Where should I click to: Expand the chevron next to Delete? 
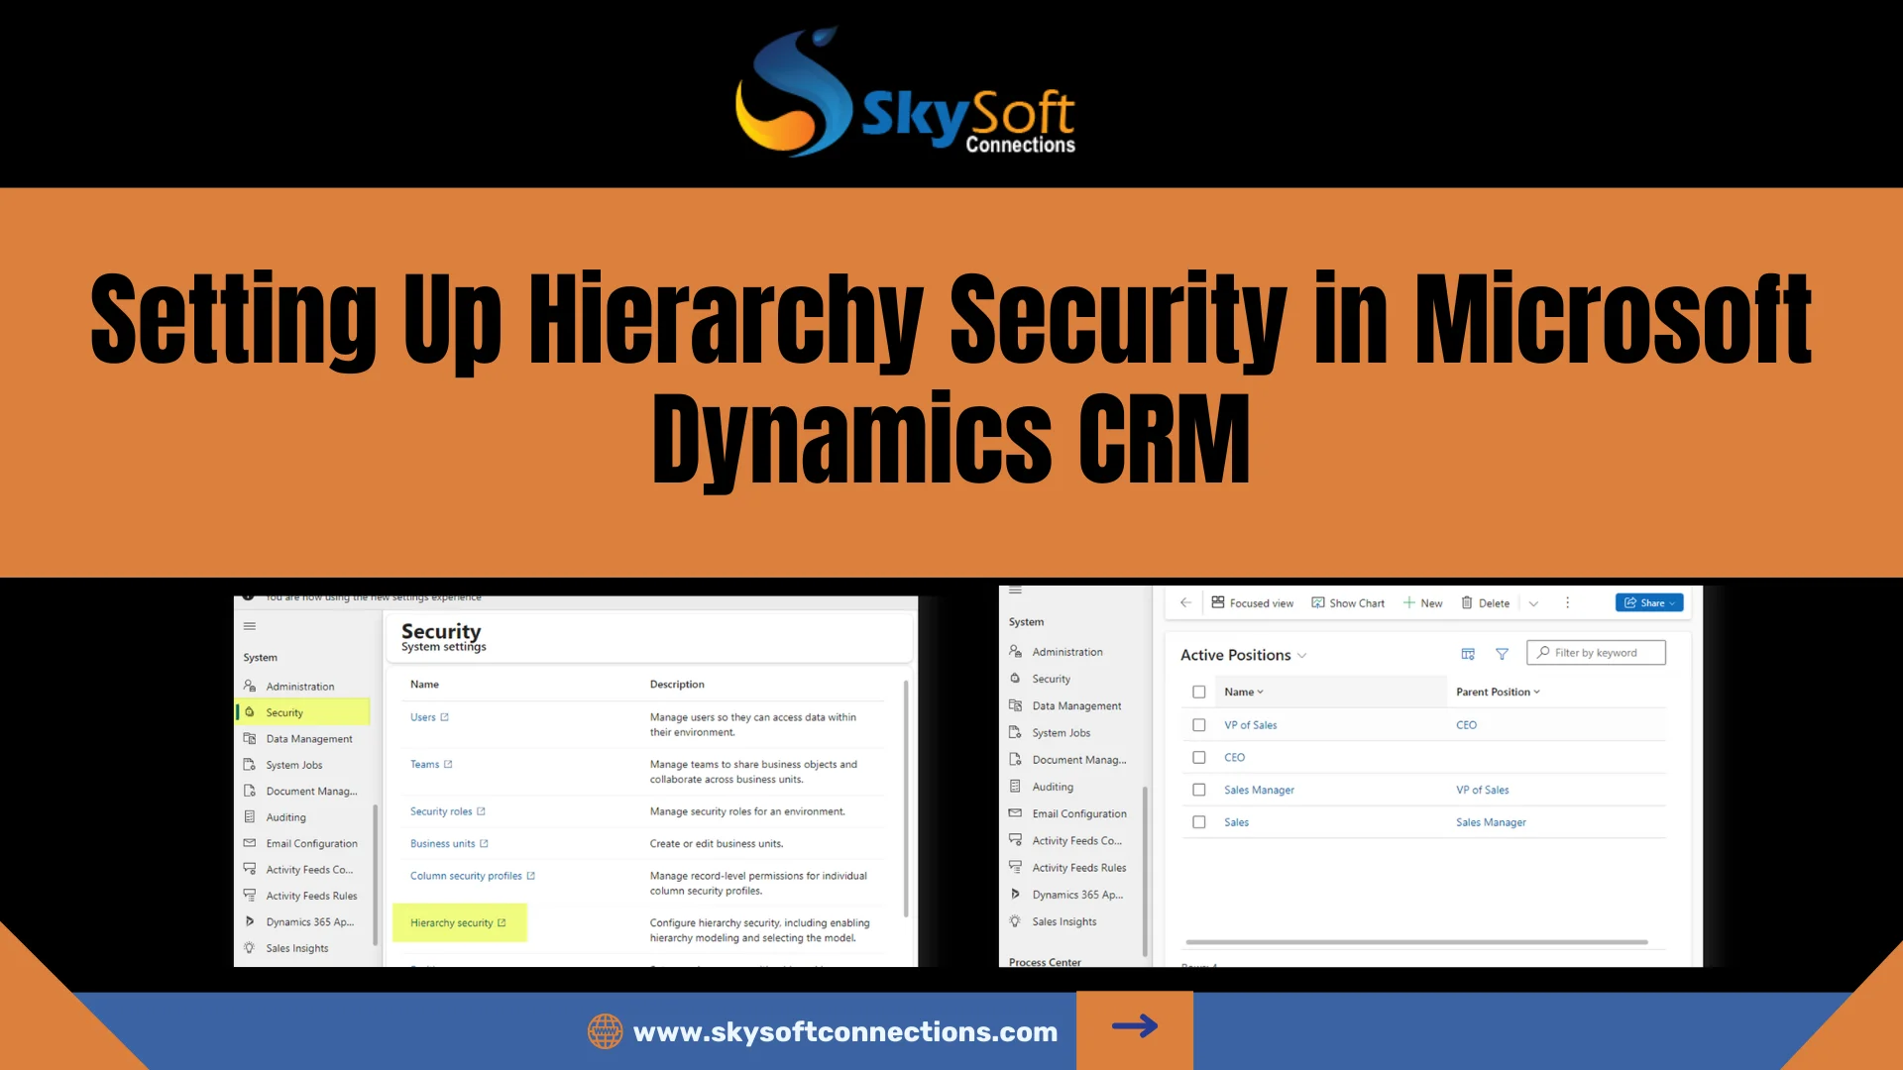pyautogui.click(x=1533, y=603)
